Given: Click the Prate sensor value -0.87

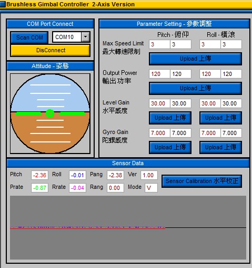Looking at the screenshot, I should tap(39, 188).
